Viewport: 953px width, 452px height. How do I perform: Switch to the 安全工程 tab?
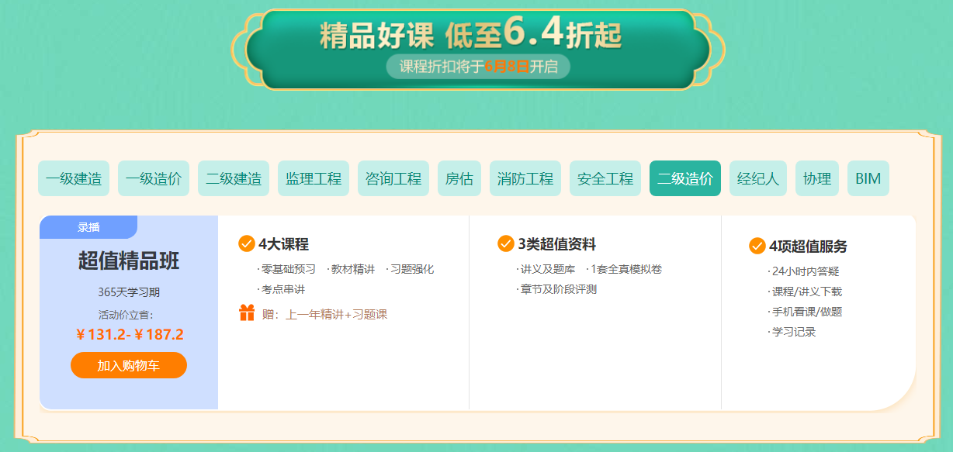(x=605, y=178)
